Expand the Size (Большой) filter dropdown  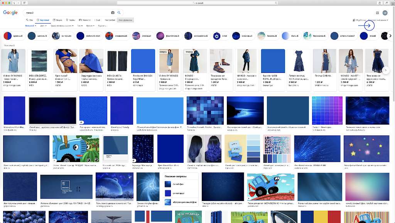pyautogui.click(x=30, y=26)
